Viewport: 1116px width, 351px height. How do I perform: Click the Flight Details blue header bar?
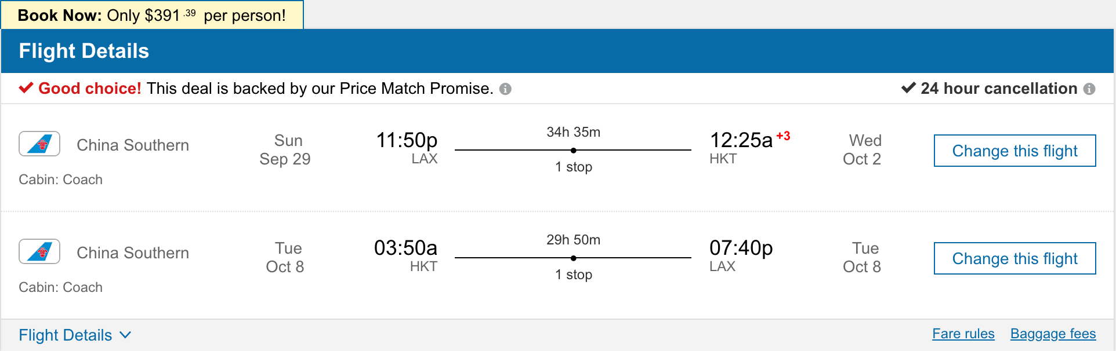(557, 51)
